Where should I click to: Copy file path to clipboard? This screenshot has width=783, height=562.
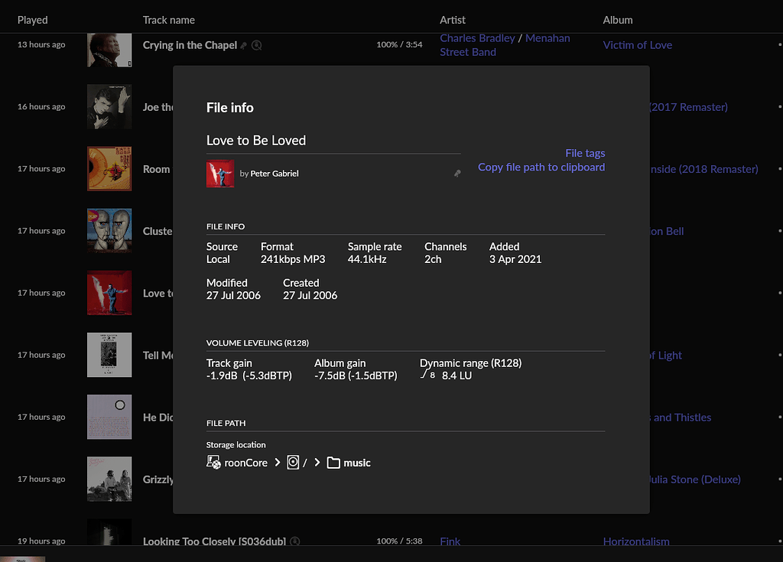(541, 167)
